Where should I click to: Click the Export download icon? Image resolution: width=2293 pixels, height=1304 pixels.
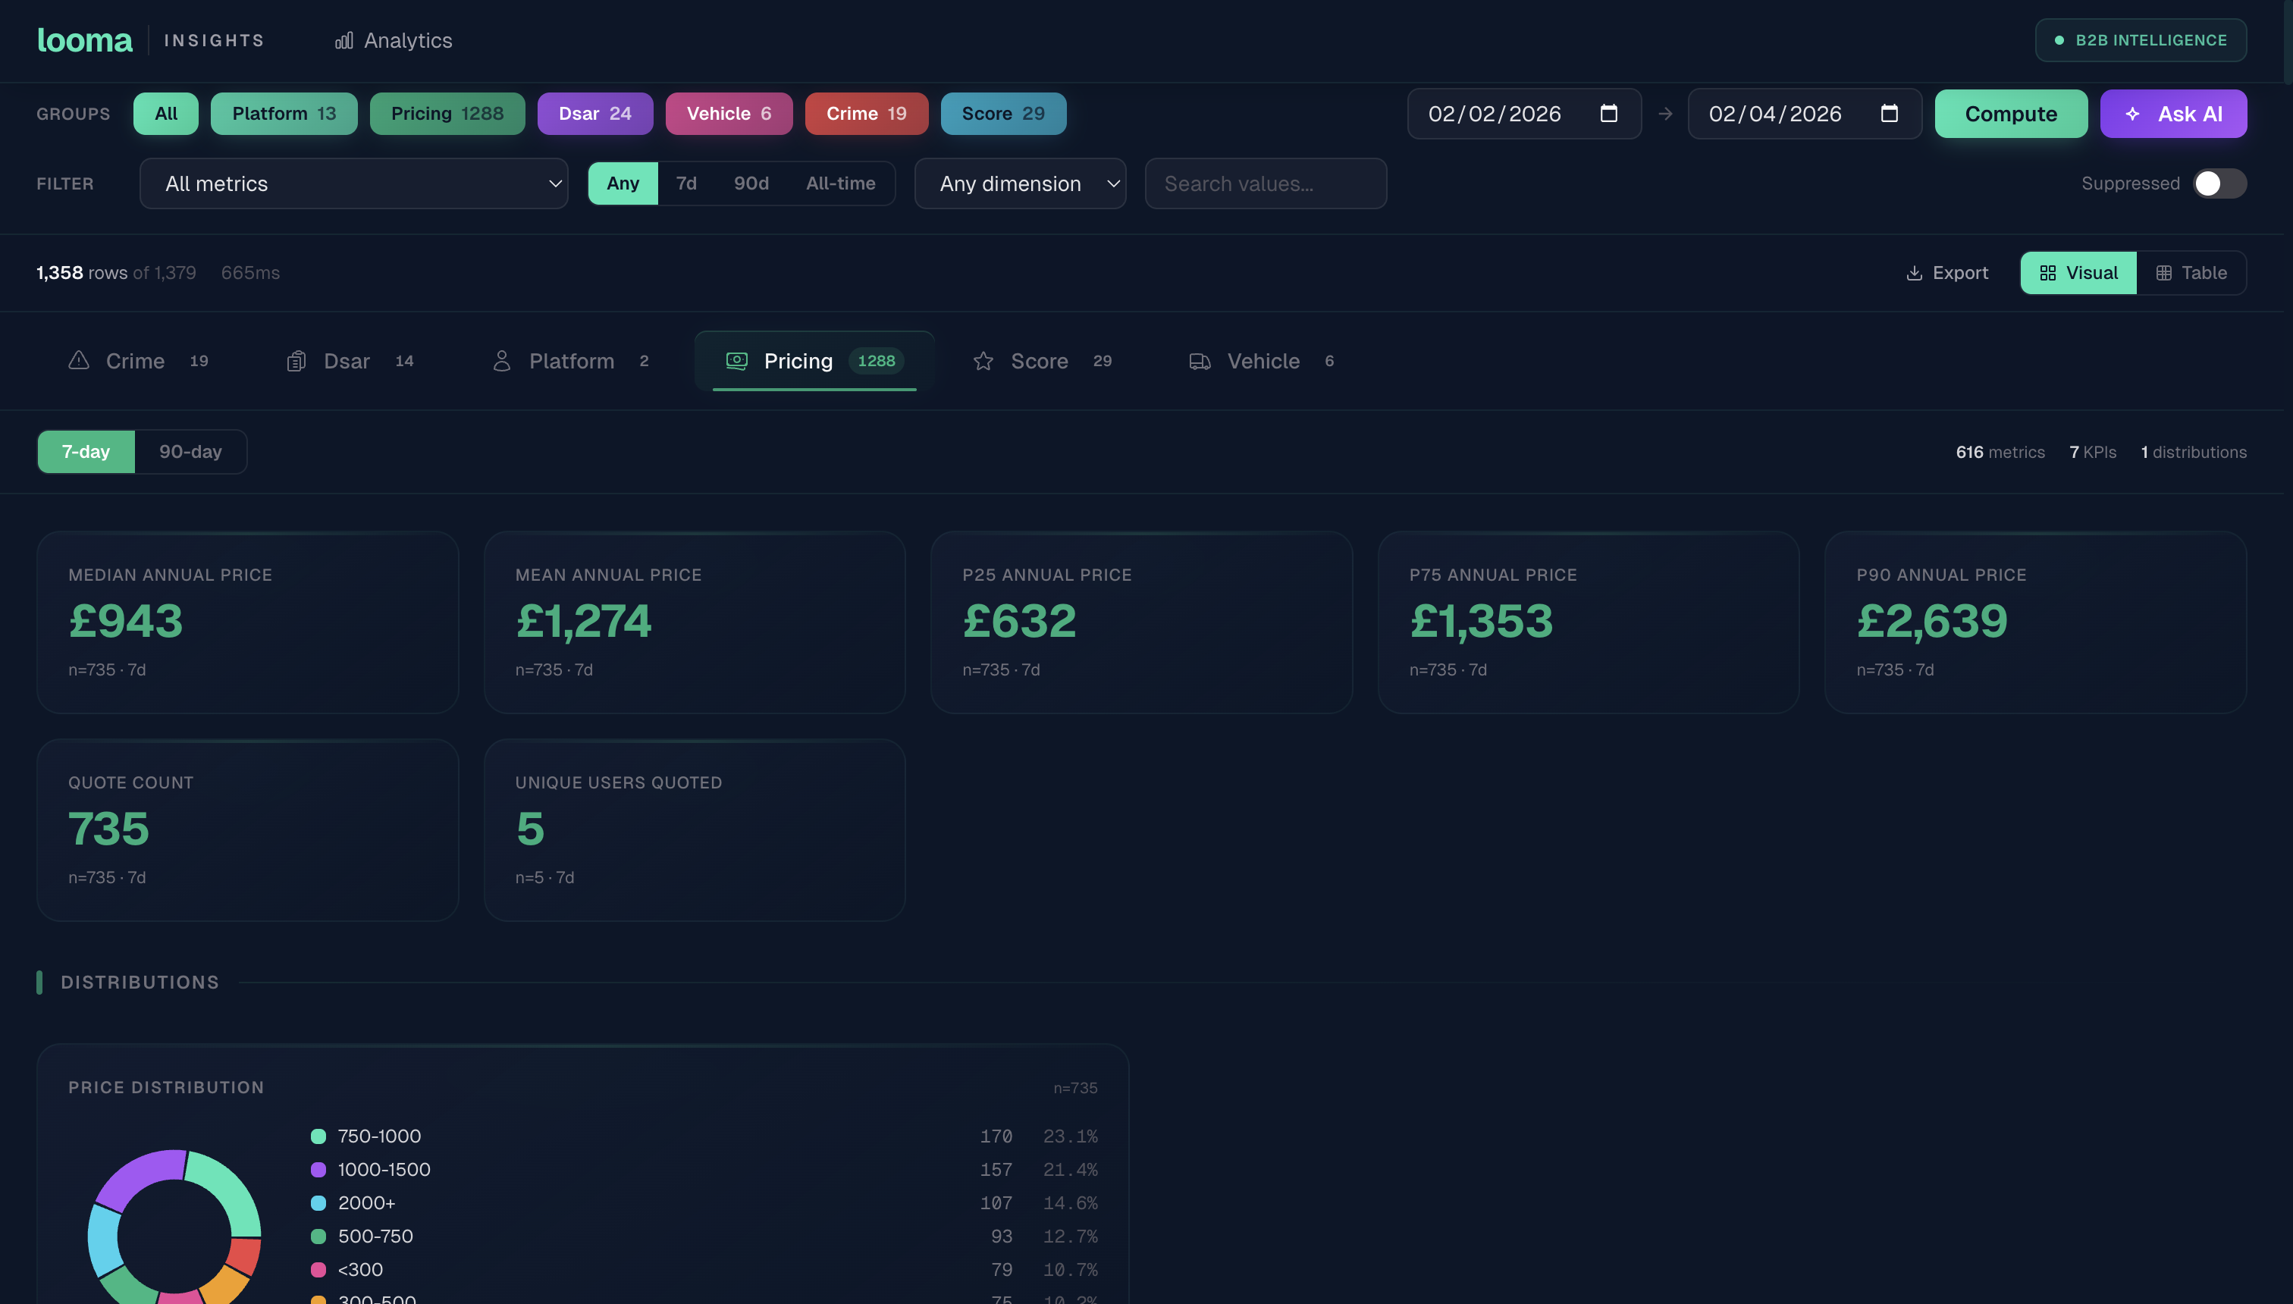click(1915, 272)
